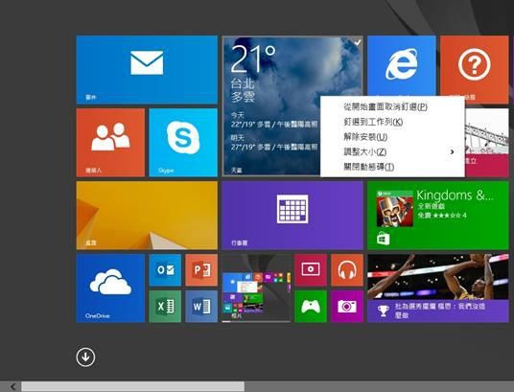Launch Internet Explorer tile
This screenshot has height=392, width=514.
pos(402,65)
